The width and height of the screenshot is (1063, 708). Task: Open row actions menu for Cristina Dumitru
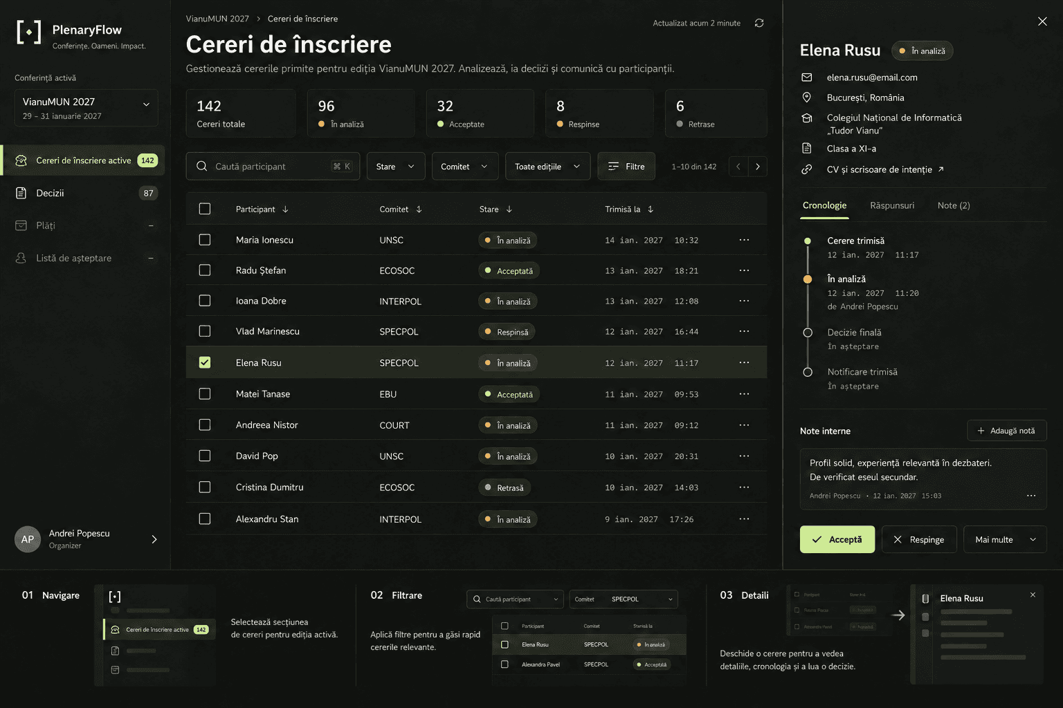click(x=744, y=487)
